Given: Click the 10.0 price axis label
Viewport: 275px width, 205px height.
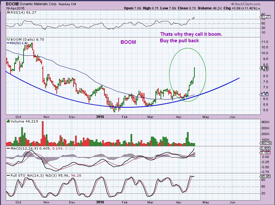Looking at the screenshot, I should [264, 53].
